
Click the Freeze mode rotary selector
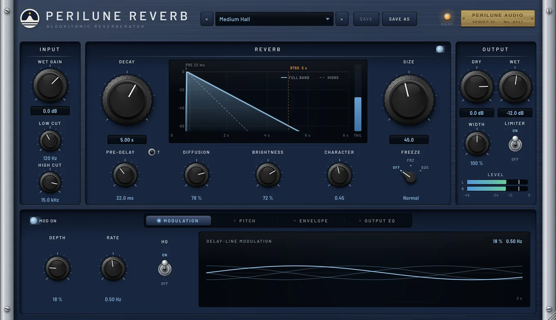point(410,177)
